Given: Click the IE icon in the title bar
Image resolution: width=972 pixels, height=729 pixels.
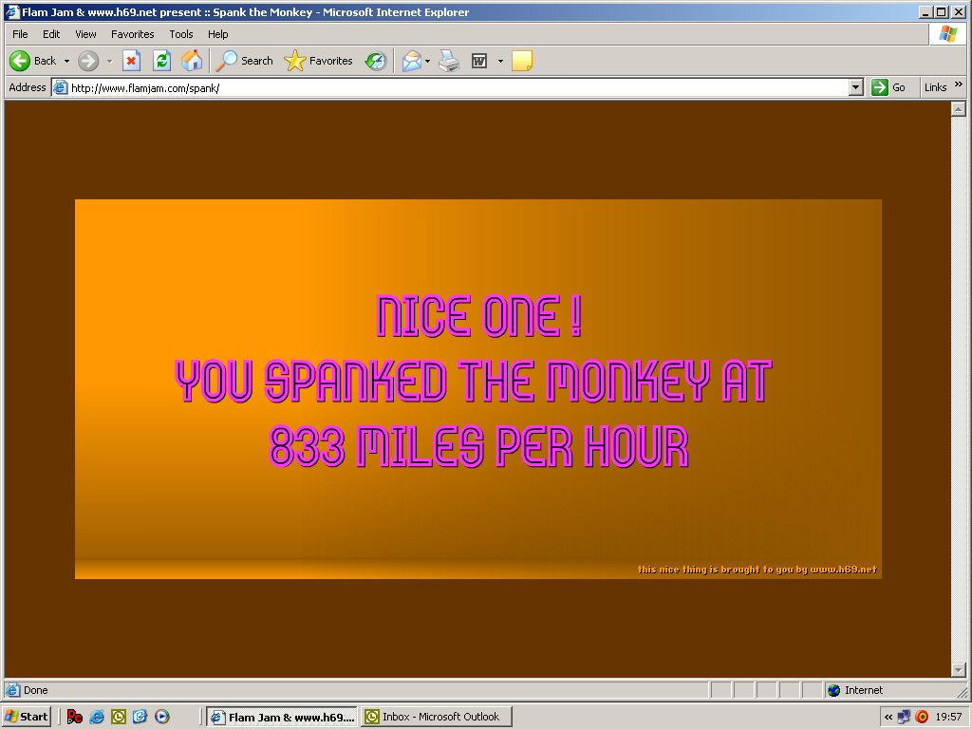Looking at the screenshot, I should pyautogui.click(x=12, y=11).
